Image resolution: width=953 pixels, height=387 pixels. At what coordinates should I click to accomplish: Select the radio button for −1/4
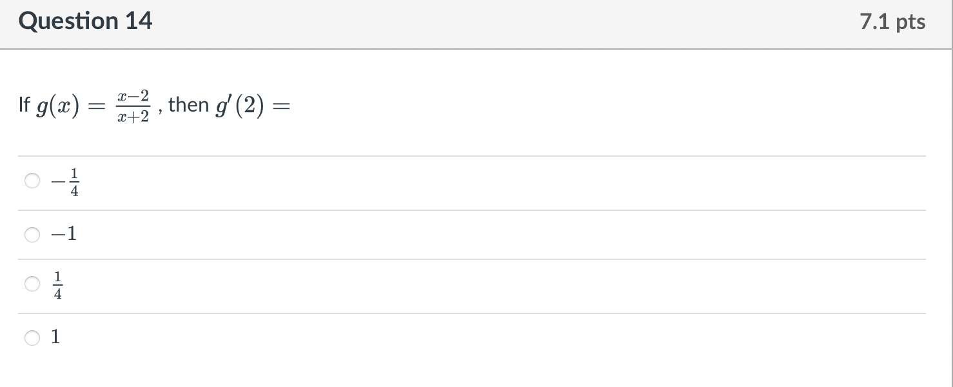32,181
